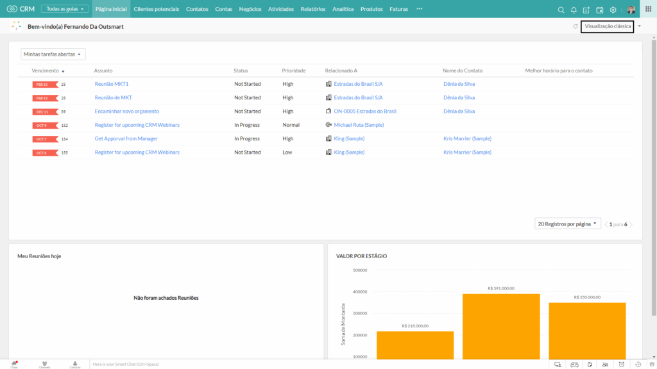Open Channels in the bottom bar

(44, 365)
